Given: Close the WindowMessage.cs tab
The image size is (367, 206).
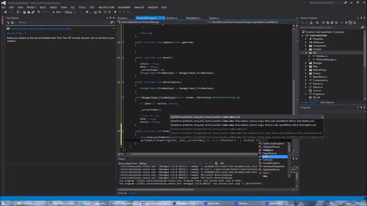Looking at the screenshot, I should click(163, 18).
